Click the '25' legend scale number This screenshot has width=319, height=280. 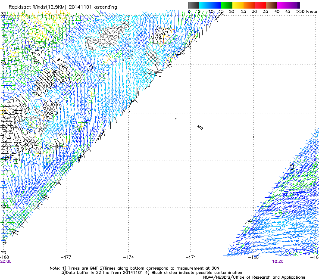point(243,12)
